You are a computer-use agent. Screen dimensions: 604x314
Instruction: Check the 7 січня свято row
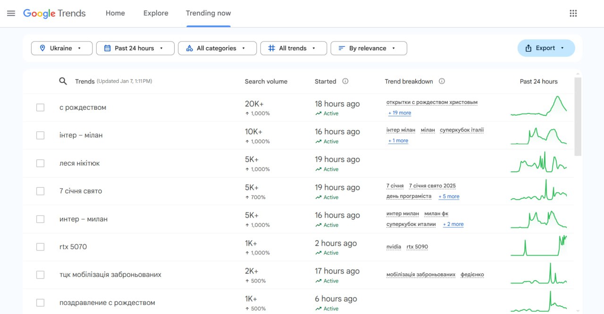40,191
